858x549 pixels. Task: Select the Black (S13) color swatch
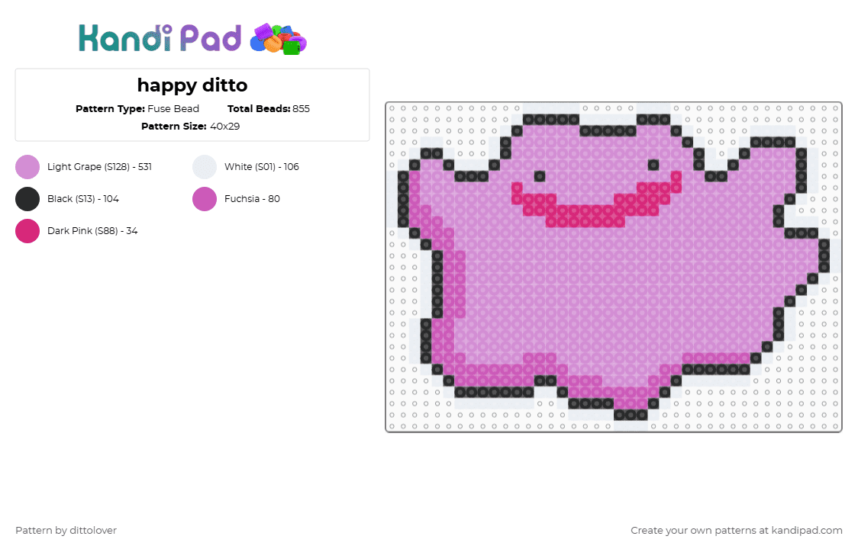pos(27,199)
